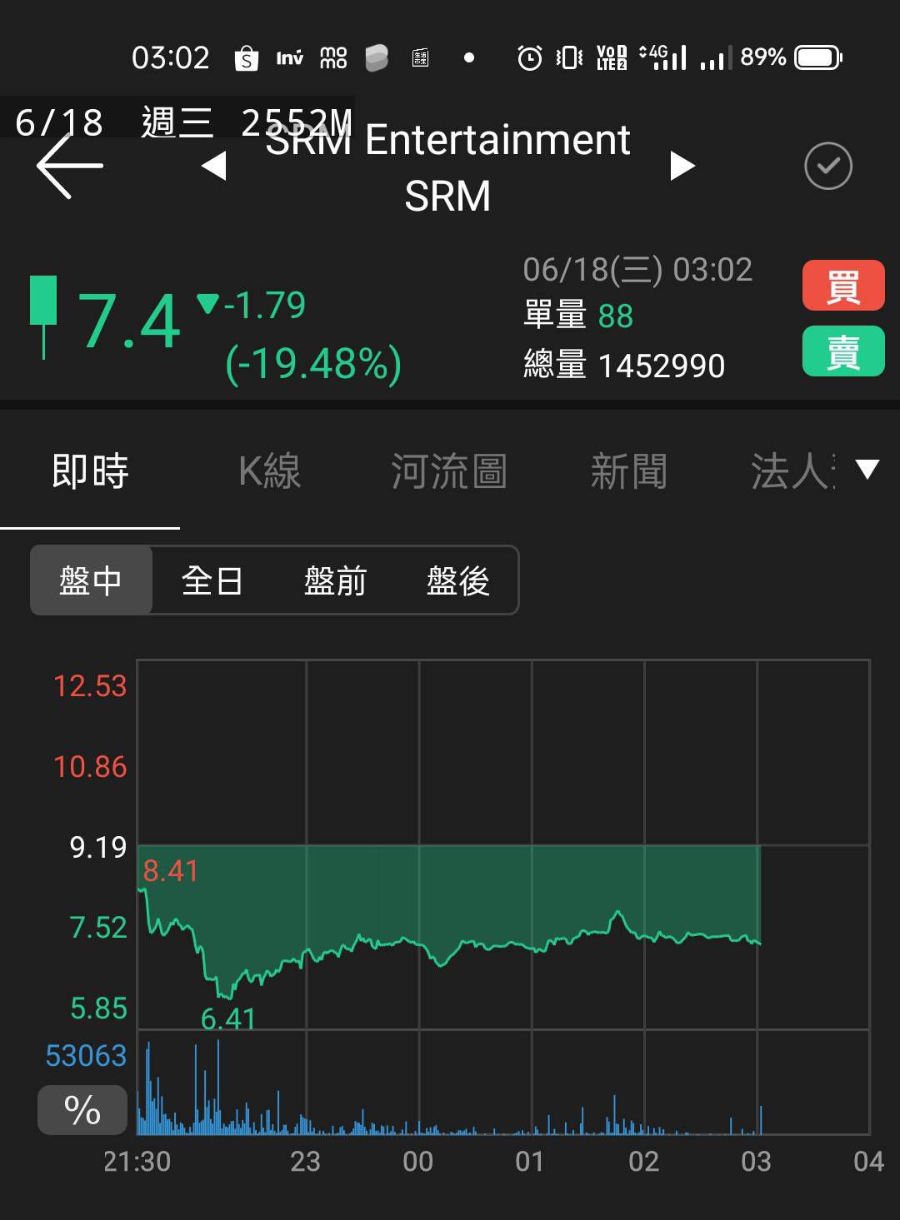Expand more tabs with down triangle
This screenshot has width=900, height=1220.
[x=867, y=470]
